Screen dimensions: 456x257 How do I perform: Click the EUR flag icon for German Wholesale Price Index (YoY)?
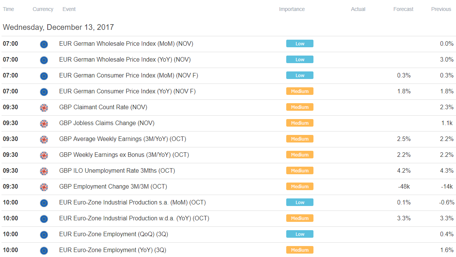tap(44, 60)
